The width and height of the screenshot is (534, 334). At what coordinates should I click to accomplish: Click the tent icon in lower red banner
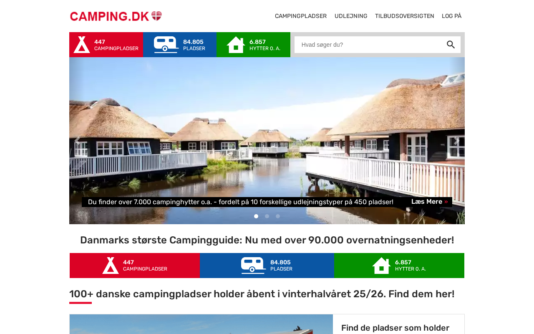(111, 266)
